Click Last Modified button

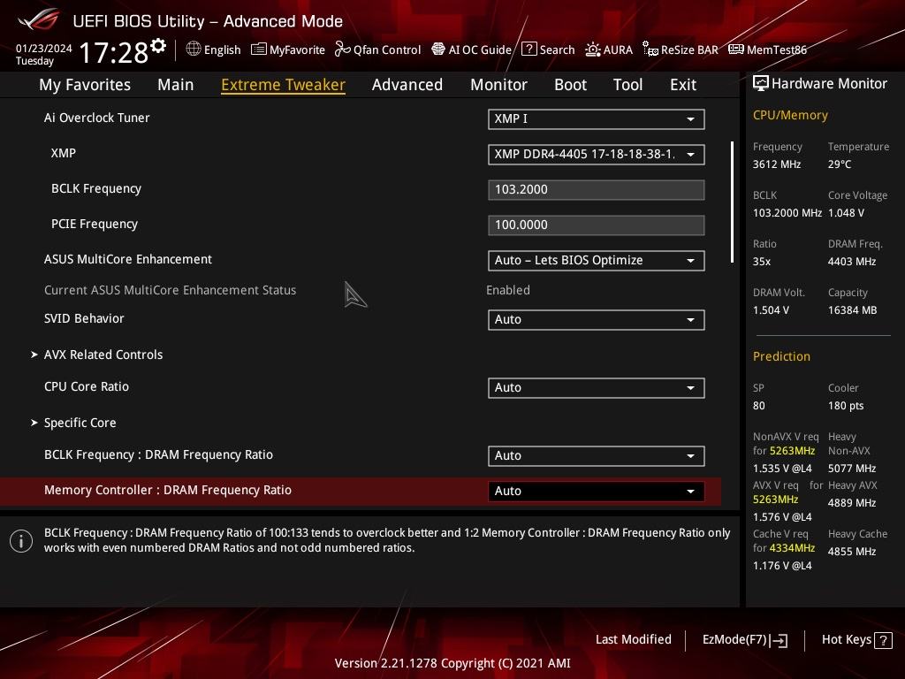633,640
